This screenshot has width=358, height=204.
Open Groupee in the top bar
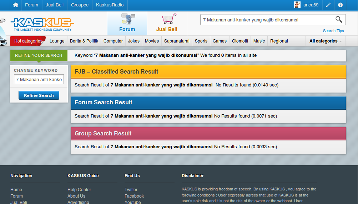coord(80,5)
